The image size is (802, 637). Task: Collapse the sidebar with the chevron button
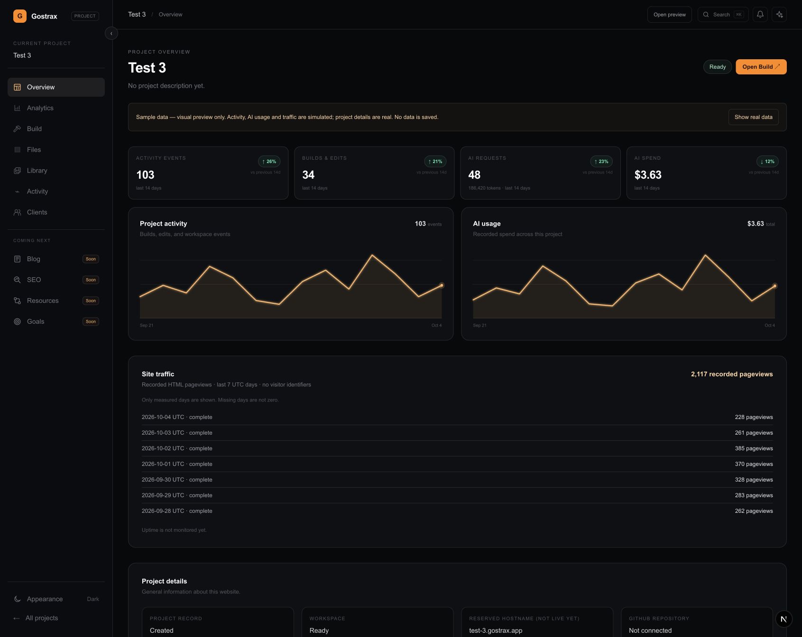[111, 33]
